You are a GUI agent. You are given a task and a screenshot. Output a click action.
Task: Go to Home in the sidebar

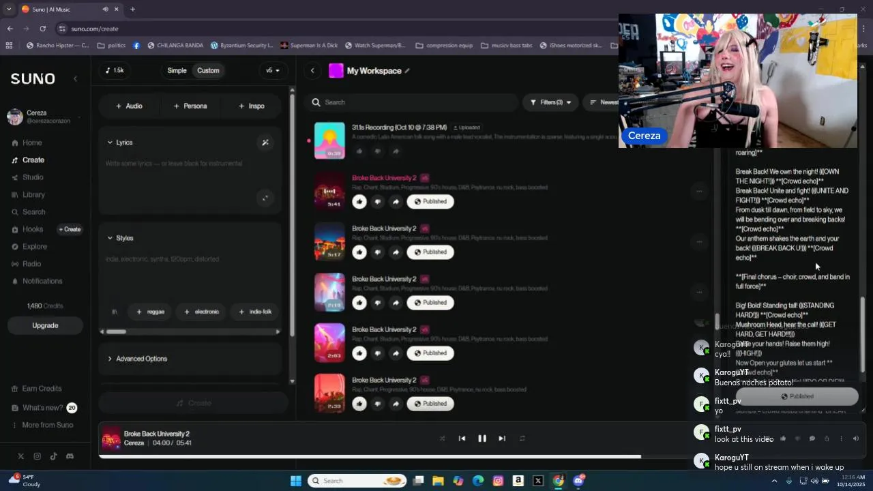click(27, 143)
